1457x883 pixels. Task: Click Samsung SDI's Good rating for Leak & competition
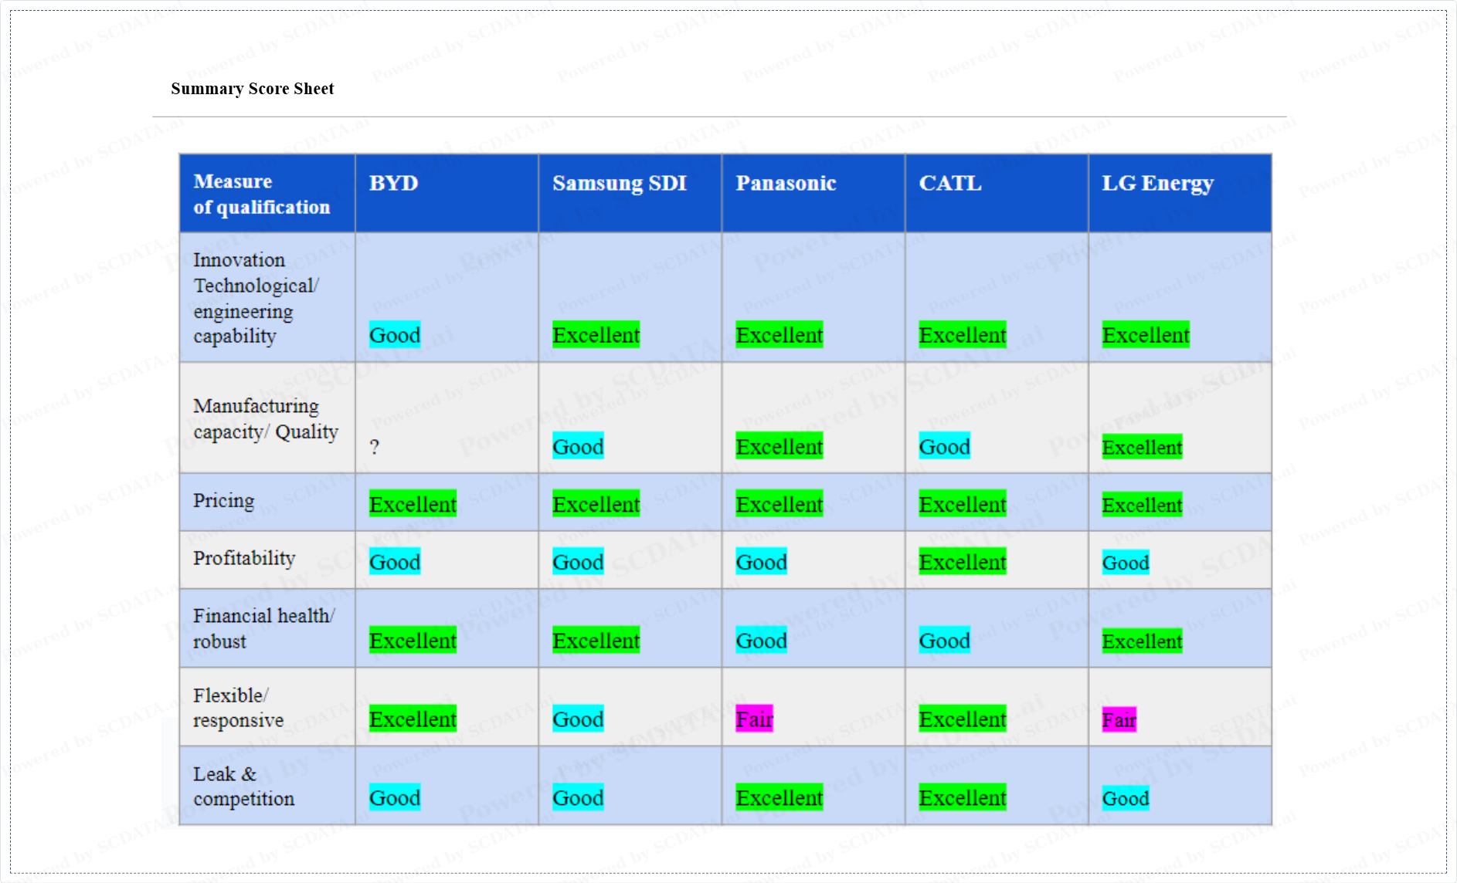(x=578, y=797)
